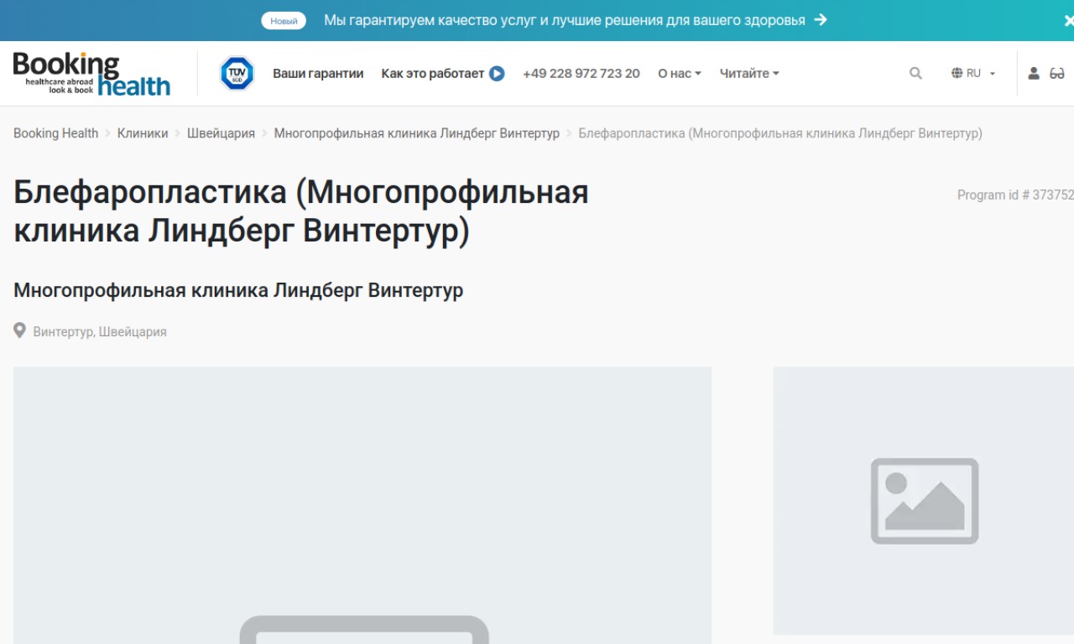The image size is (1074, 644).
Task: Click the Новый badge in the banner
Action: tap(284, 21)
